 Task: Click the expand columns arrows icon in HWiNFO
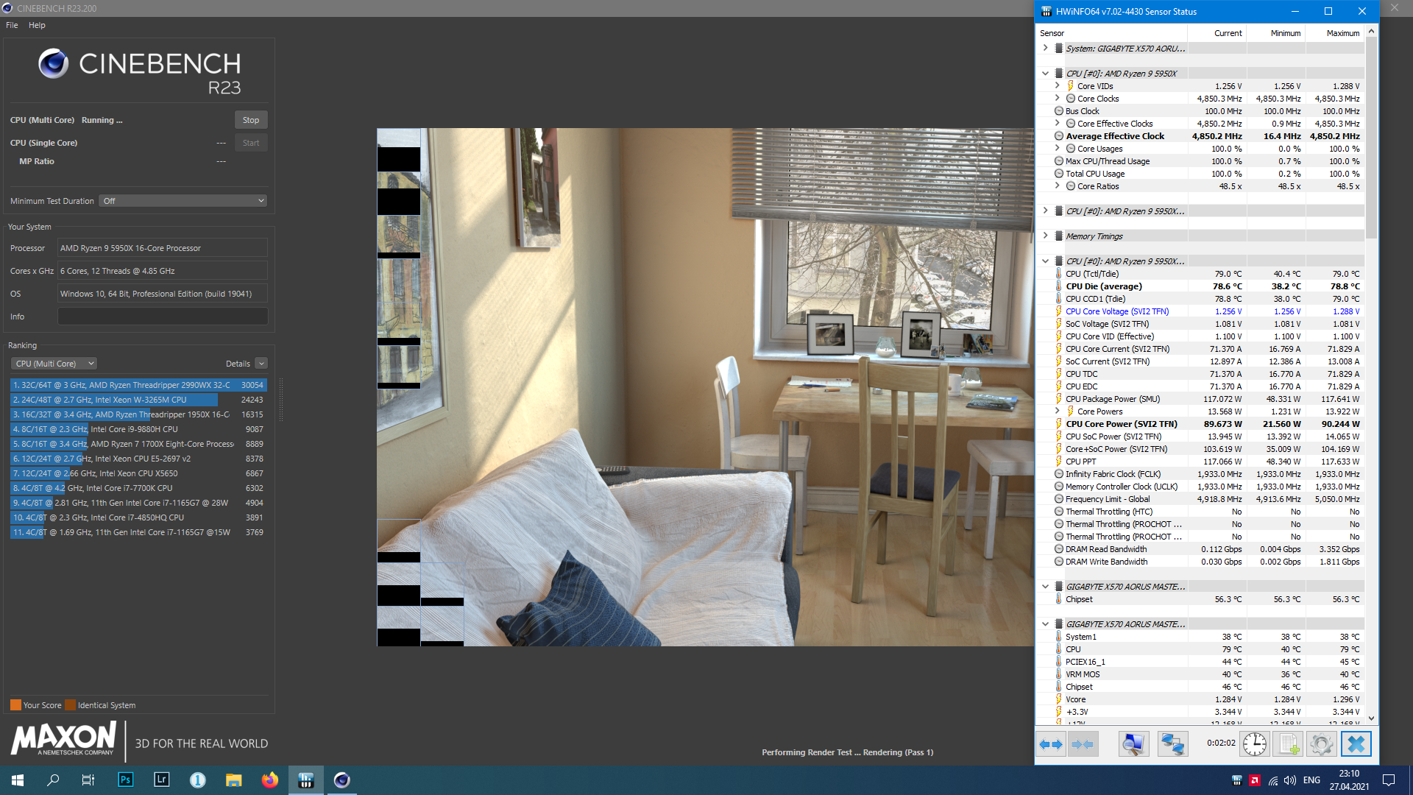click(x=1051, y=744)
